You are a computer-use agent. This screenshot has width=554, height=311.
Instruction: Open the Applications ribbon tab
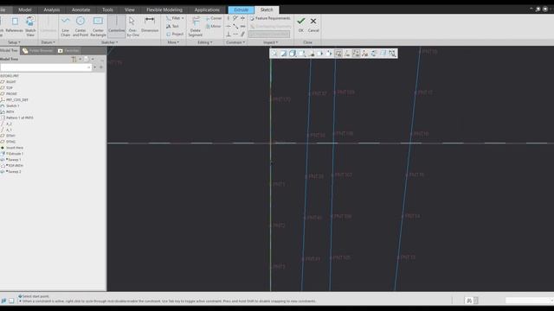point(207,10)
